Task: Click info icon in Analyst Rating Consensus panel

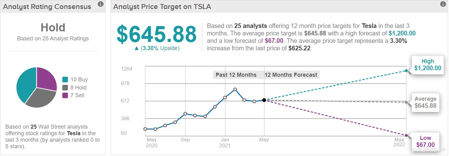Action: [100, 4]
